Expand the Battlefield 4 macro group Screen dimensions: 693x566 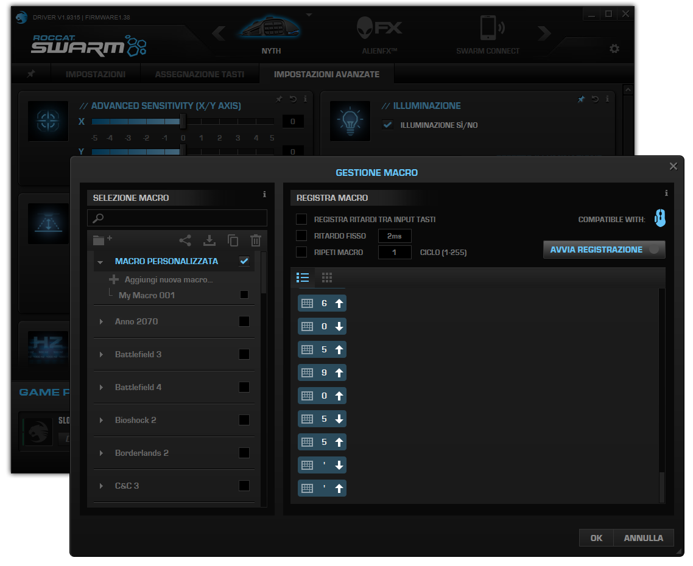[101, 387]
